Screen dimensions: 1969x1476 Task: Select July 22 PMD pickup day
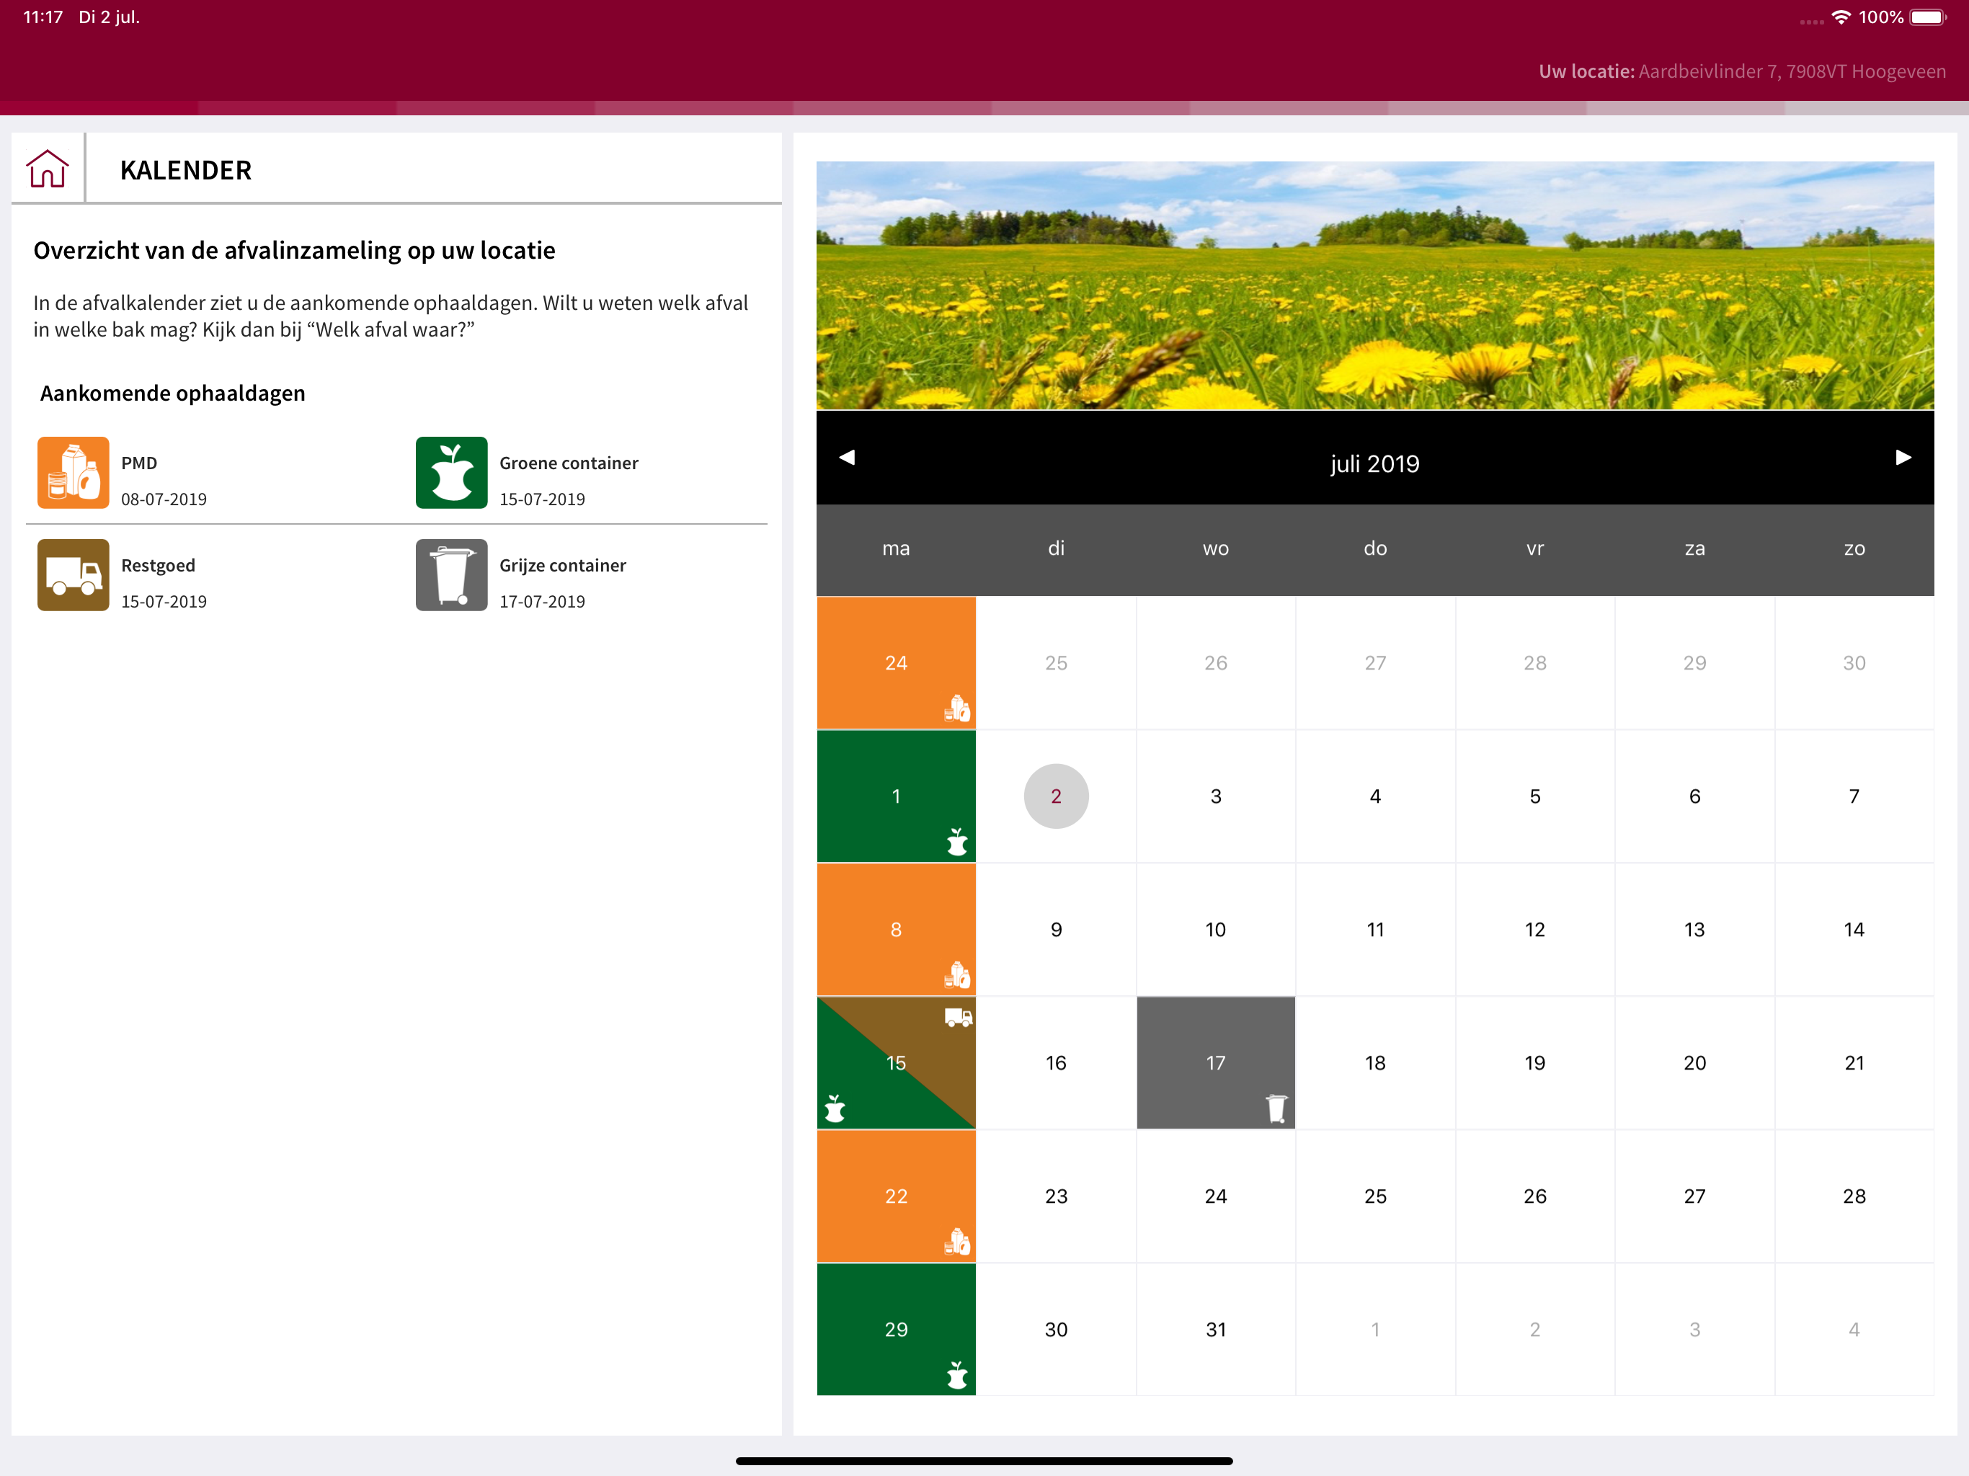(x=895, y=1196)
